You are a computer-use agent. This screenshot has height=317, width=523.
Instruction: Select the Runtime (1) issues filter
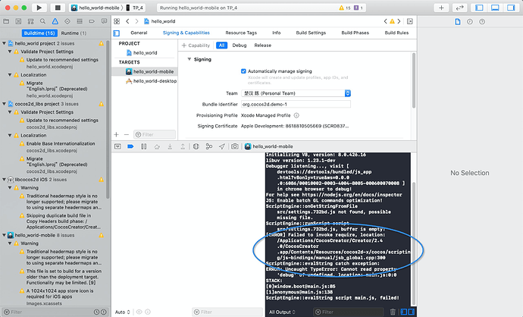74,33
